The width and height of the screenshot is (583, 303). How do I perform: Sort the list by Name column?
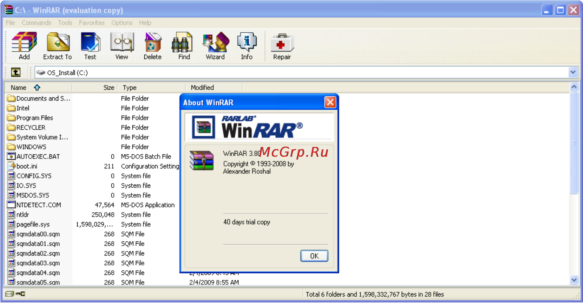coord(38,88)
